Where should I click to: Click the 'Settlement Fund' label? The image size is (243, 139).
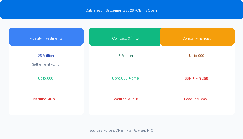coord(46,64)
